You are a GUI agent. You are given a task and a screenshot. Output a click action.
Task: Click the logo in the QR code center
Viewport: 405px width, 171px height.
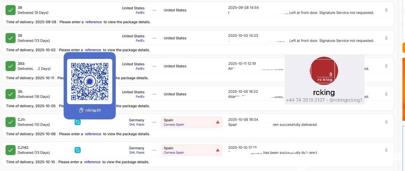pyautogui.click(x=90, y=81)
